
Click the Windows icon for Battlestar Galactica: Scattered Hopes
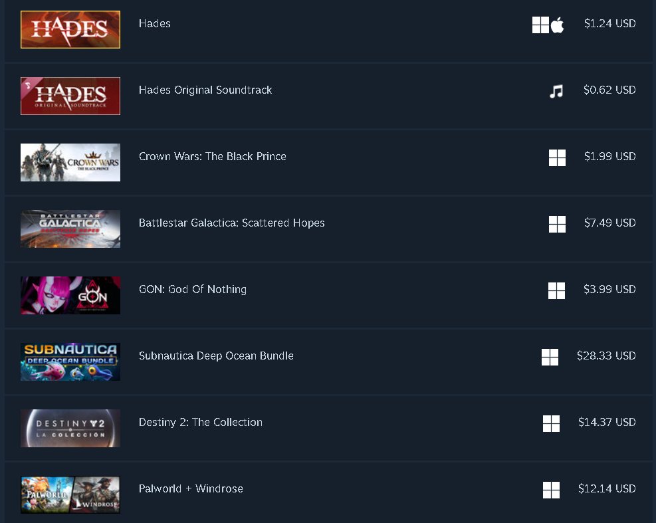[557, 224]
